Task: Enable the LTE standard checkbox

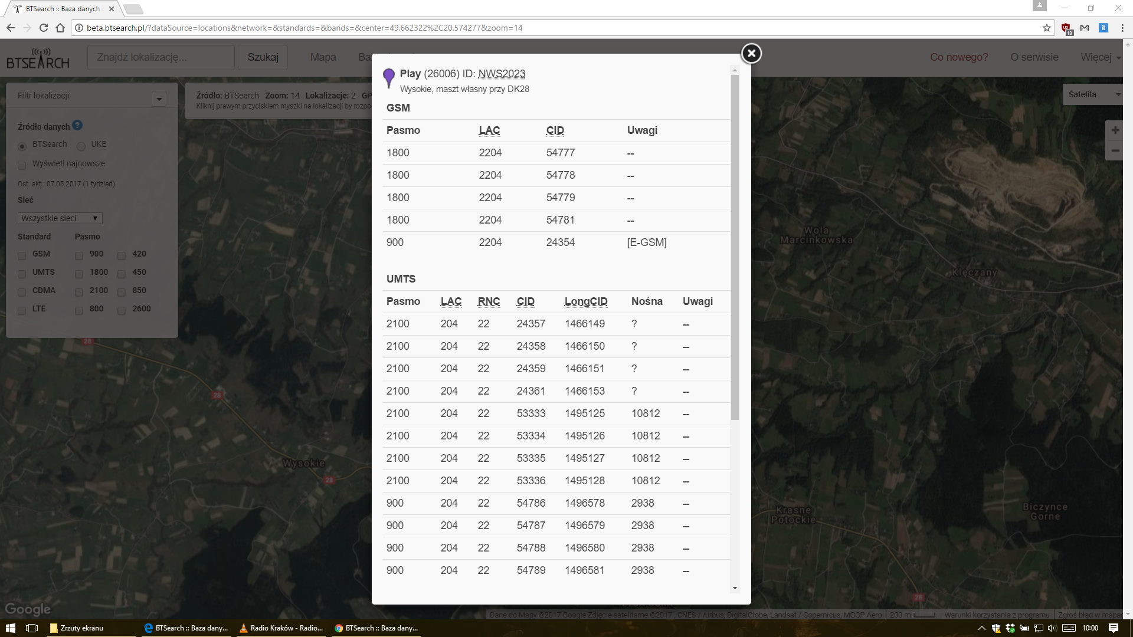Action: [22, 310]
